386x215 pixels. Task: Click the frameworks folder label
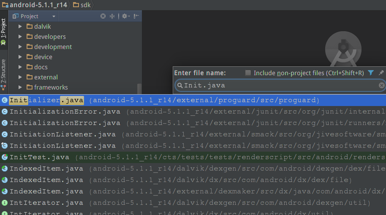pyautogui.click(x=51, y=87)
